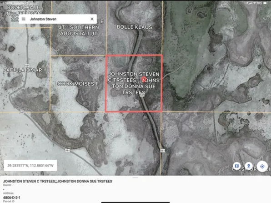This screenshot has height=203, width=271.
Task: Select the BOLLE KLAUS parcel label
Action: tap(134, 27)
